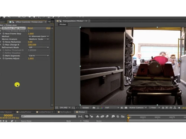Screen dimensions: 186x139
Task: Open the Mark Segments Cut A dropdown
Action: pos(39,56)
